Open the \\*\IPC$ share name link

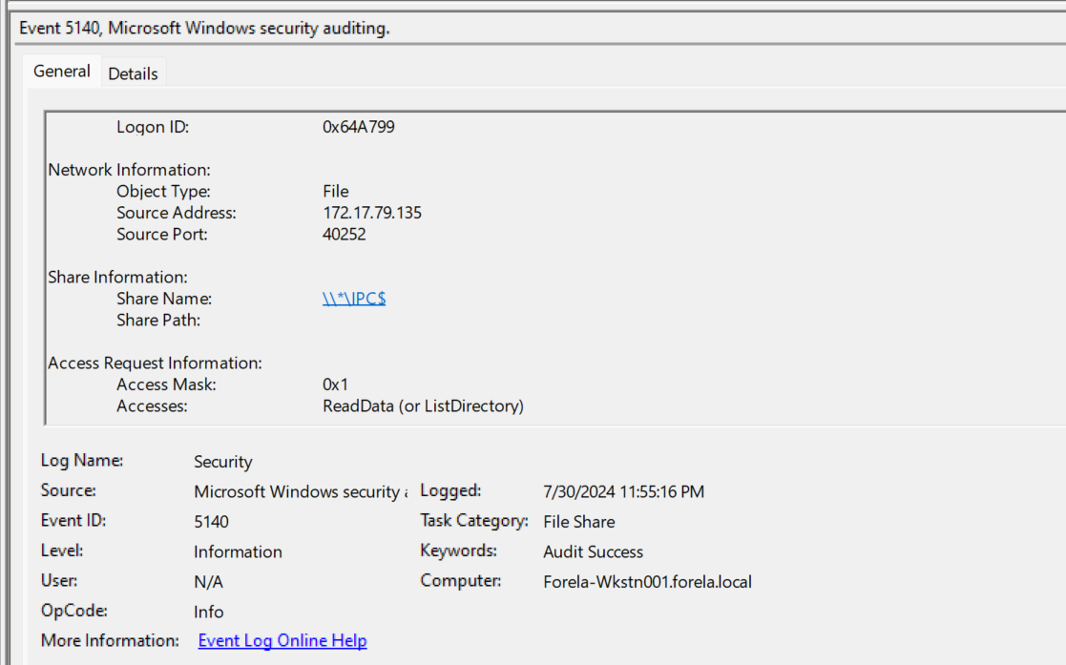pyautogui.click(x=354, y=299)
